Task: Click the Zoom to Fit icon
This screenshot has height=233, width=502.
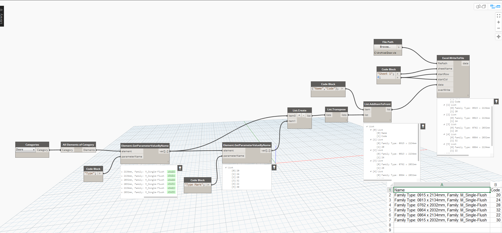Action: click(498, 16)
